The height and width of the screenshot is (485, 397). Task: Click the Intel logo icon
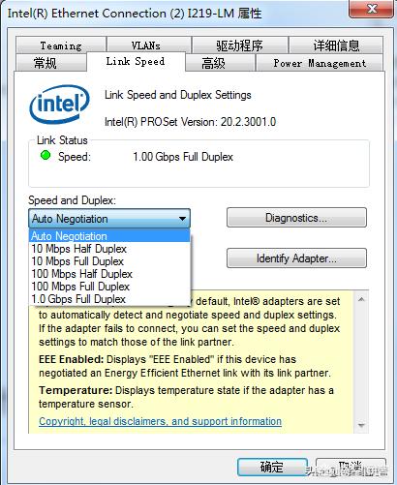pos(59,105)
